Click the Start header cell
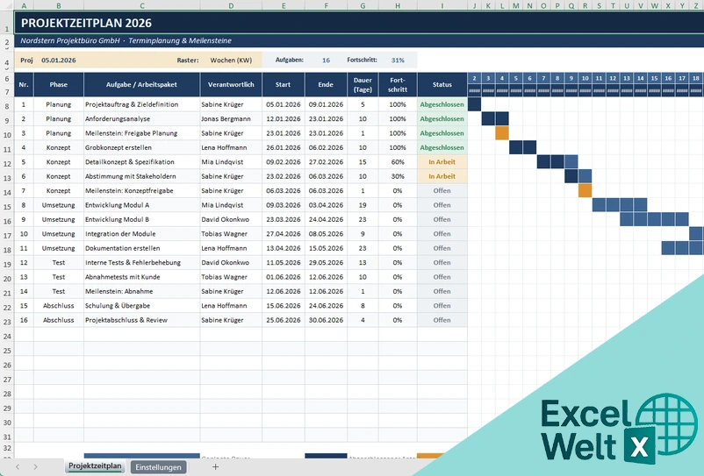 pos(284,85)
